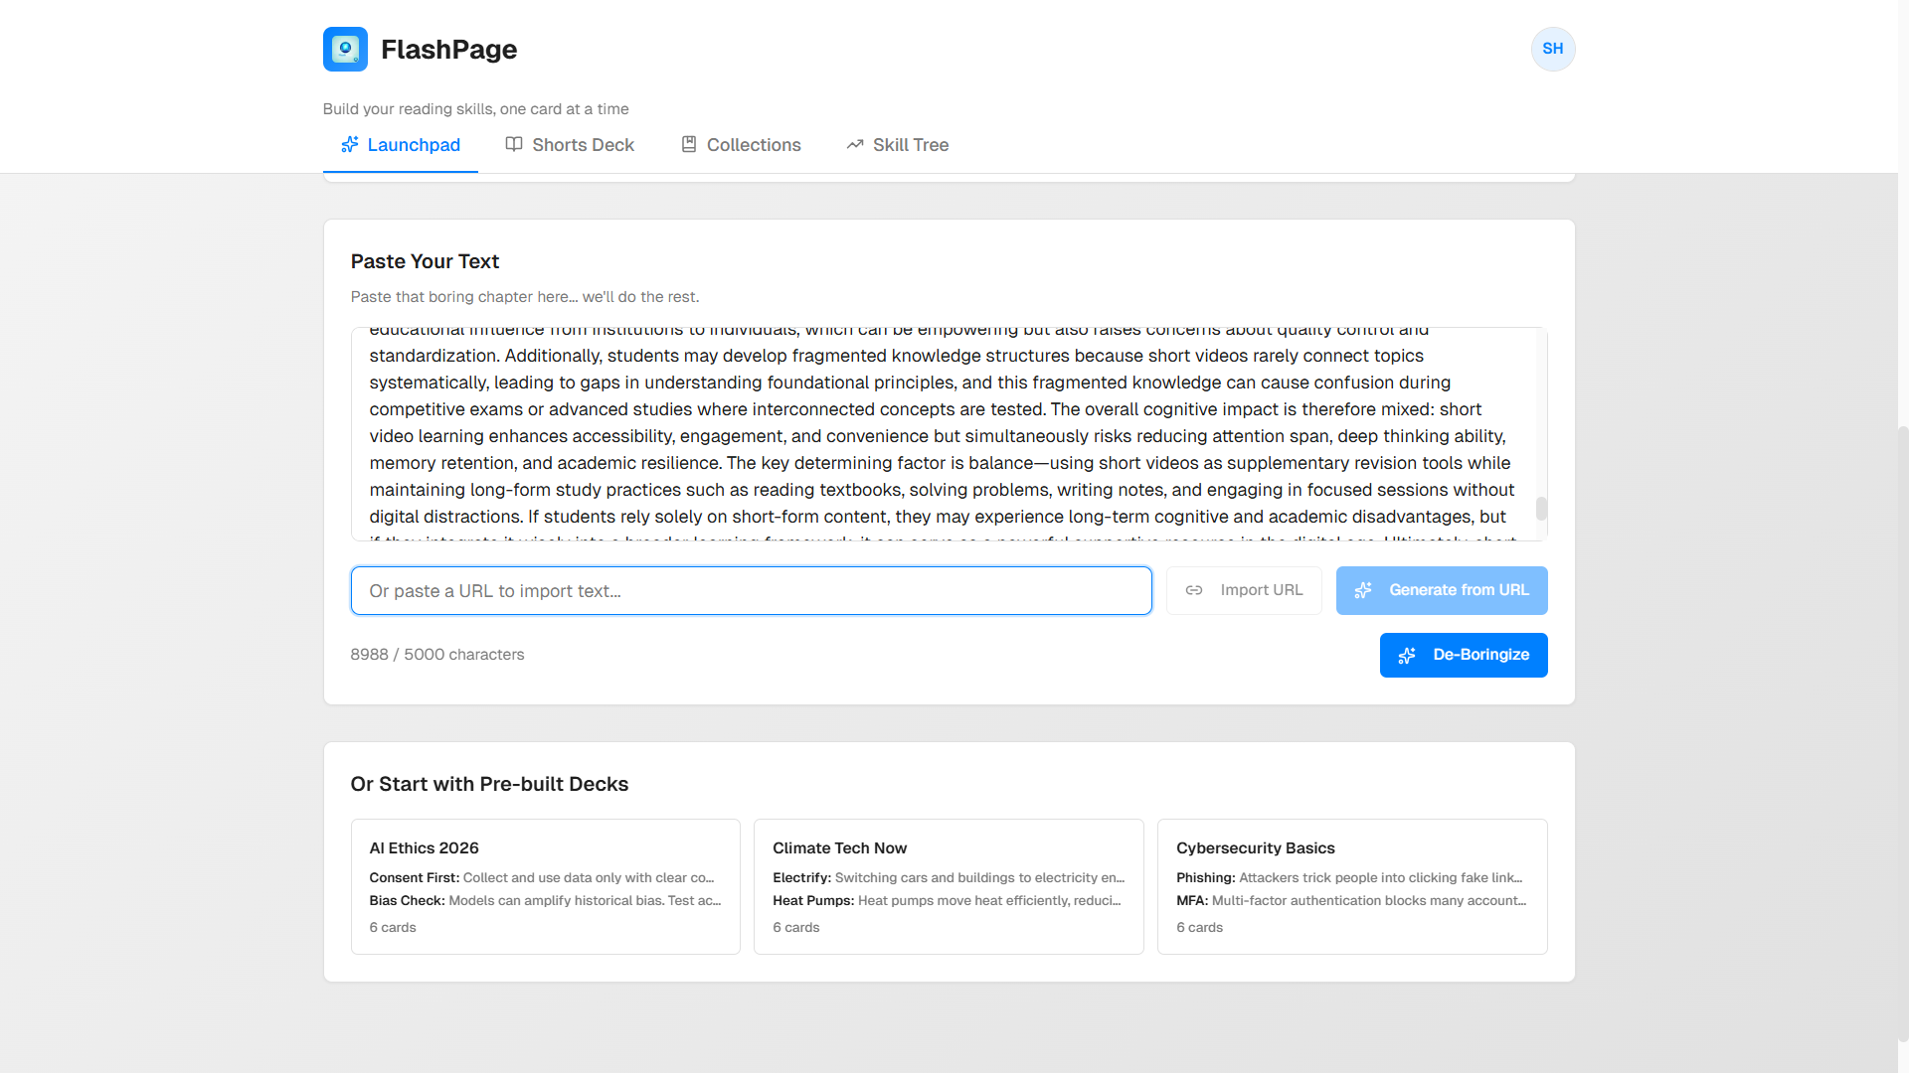This screenshot has height=1073, width=1909.
Task: Open the SH user avatar
Action: pyautogui.click(x=1552, y=49)
